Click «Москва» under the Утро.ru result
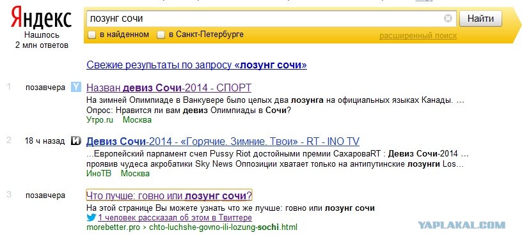Image resolution: width=522 pixels, height=244 pixels. 137,120
